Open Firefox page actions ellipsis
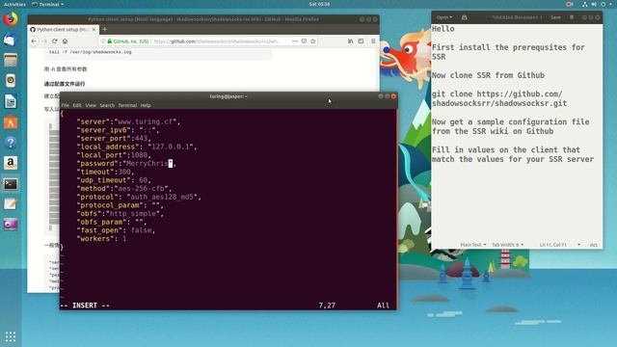Viewport: 617px width, 347px height. pos(295,40)
